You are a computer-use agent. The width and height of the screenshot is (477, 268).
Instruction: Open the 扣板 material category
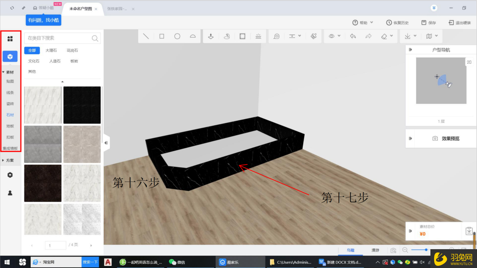pyautogui.click(x=10, y=137)
